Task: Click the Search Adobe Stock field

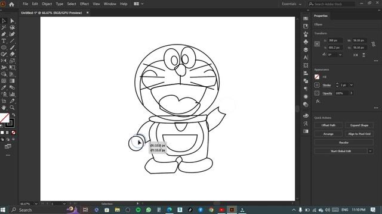Action: point(331,4)
